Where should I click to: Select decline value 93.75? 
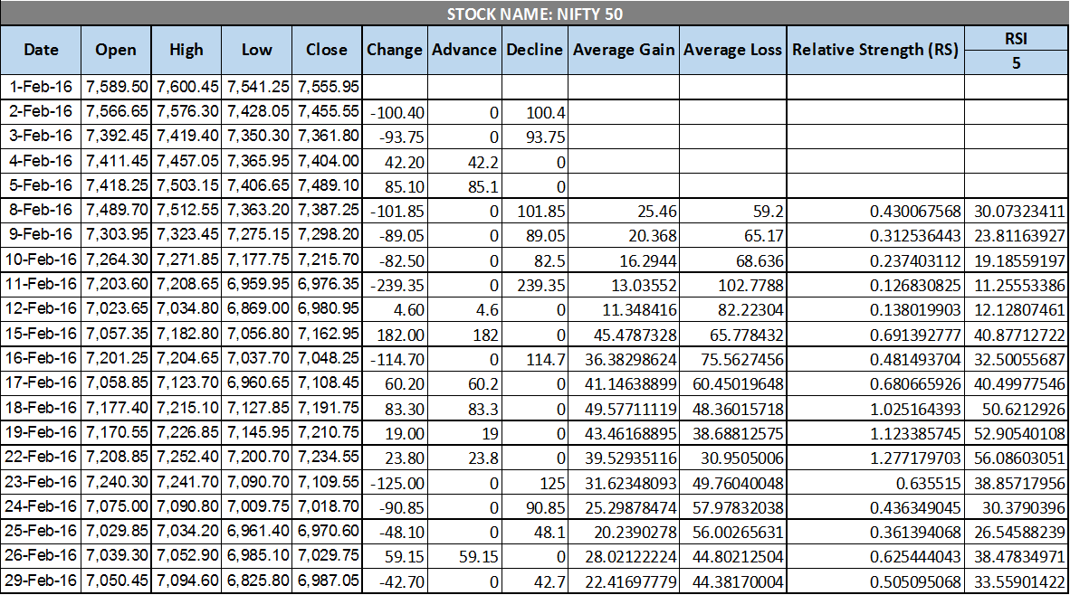[x=534, y=137]
